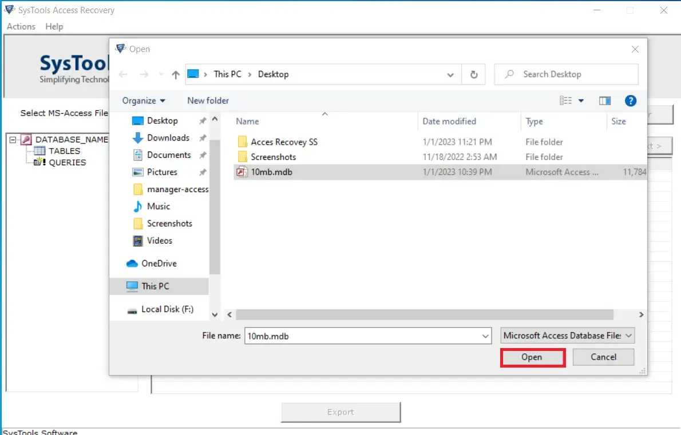
Task: Select TABLES in the database tree
Action: [x=64, y=151]
